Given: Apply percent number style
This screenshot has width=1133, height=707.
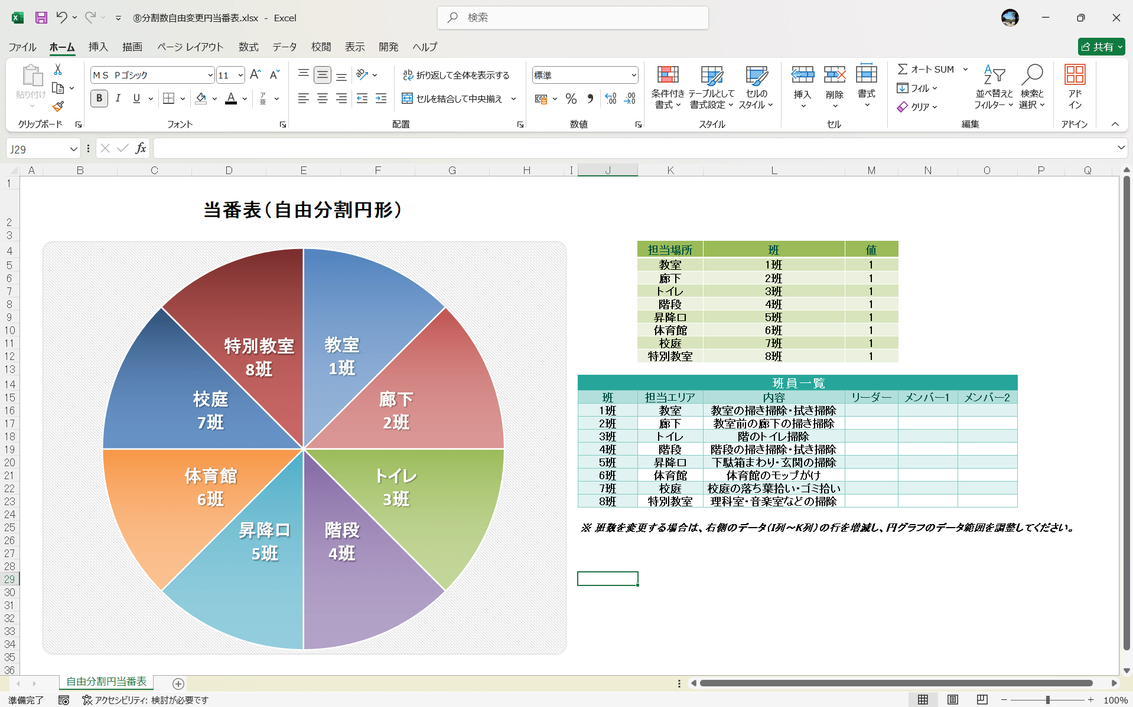Looking at the screenshot, I should pos(571,99).
